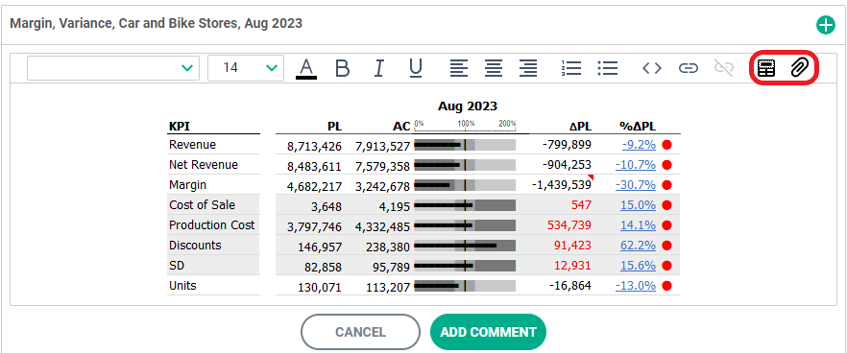The height and width of the screenshot is (353, 847).
Task: Attach a file with the paperclip icon
Action: pyautogui.click(x=799, y=68)
